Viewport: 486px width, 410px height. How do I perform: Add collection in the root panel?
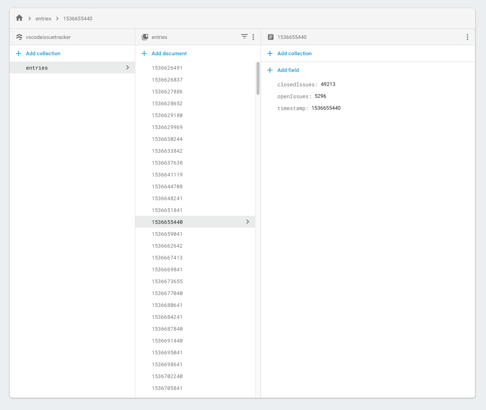pyautogui.click(x=43, y=53)
